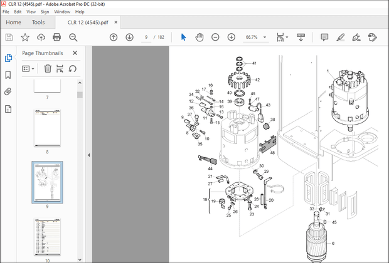The width and height of the screenshot is (389, 263).
Task: Click part label 42 in diagram
Action: coord(257,80)
